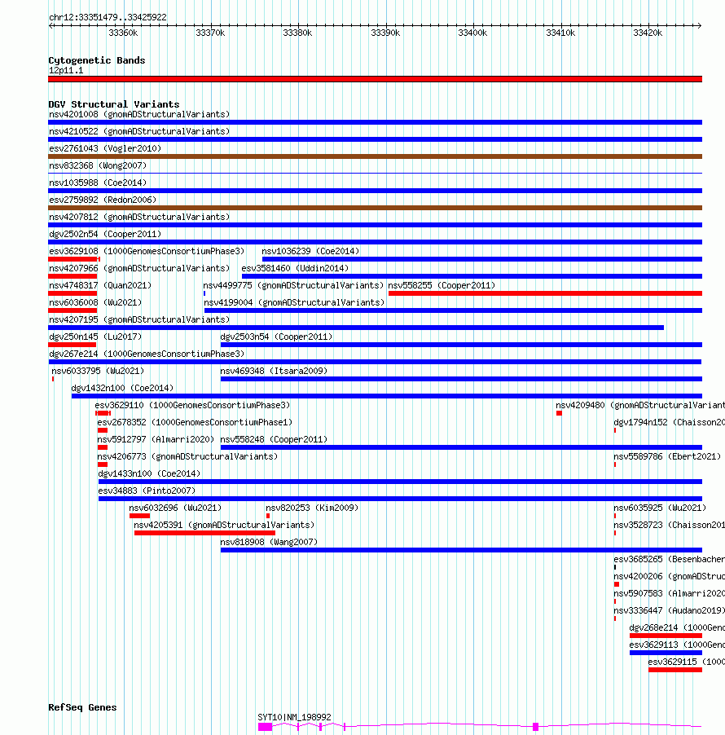Image resolution: width=725 pixels, height=735 pixels.
Task: Click nsv3336447 (Audano2019) label
Action: point(670,611)
